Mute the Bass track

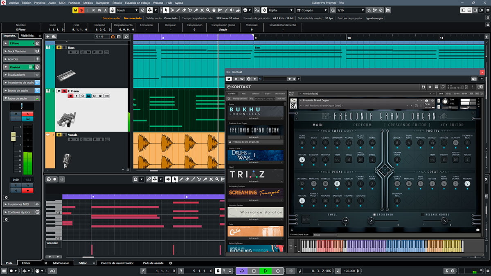click(59, 47)
